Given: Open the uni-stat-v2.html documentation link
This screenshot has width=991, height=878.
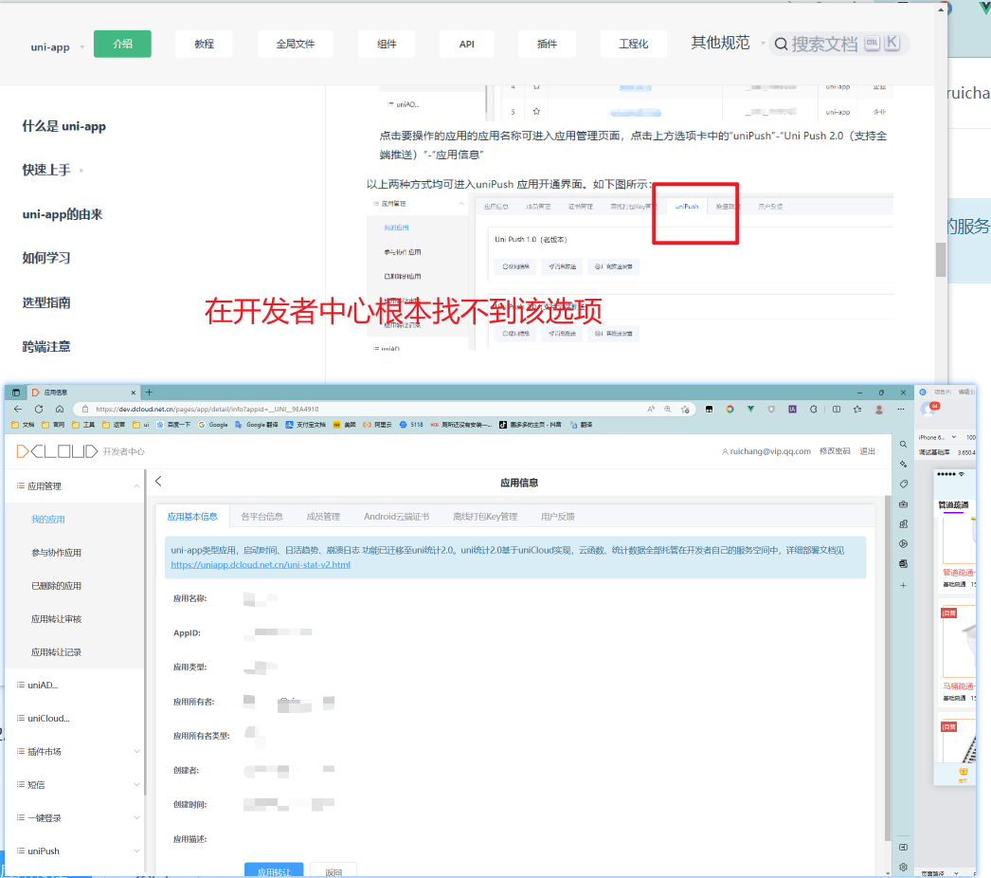Looking at the screenshot, I should (261, 565).
